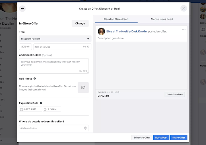This screenshot has height=145, width=206.
Task: Switch to Mobile News Feed tab
Action: pyautogui.click(x=162, y=19)
